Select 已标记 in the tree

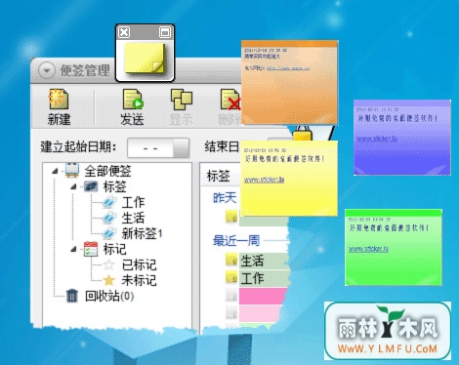140,264
